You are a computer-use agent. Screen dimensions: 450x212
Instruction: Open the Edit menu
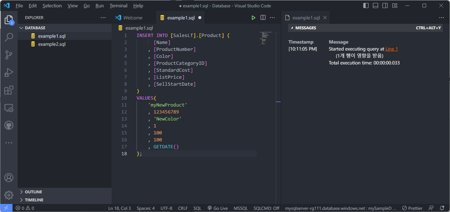click(x=33, y=5)
